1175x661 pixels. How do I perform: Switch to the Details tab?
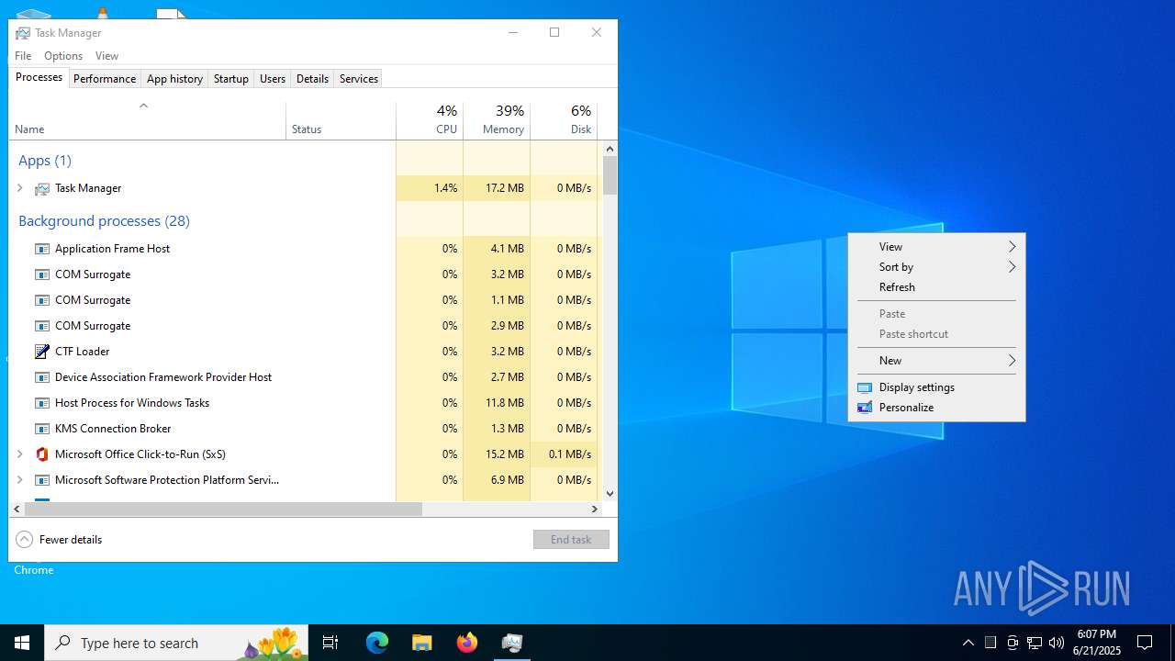(312, 79)
